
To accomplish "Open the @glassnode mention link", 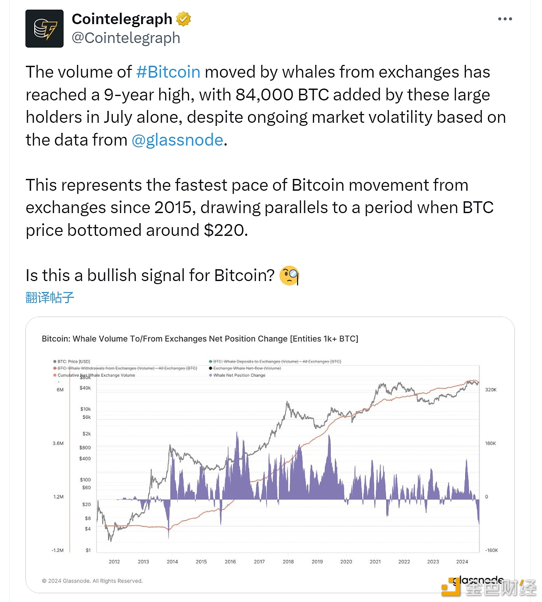I will [x=177, y=140].
